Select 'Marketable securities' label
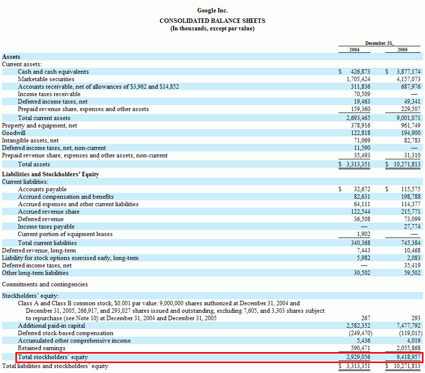The height and width of the screenshot is (373, 425). [x=46, y=79]
